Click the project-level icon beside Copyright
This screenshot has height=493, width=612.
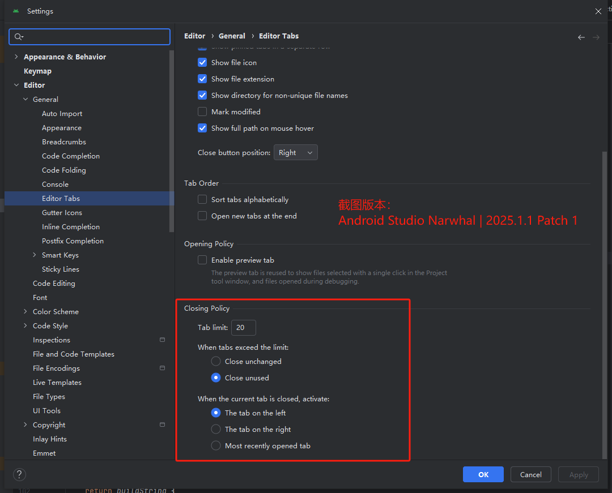163,425
